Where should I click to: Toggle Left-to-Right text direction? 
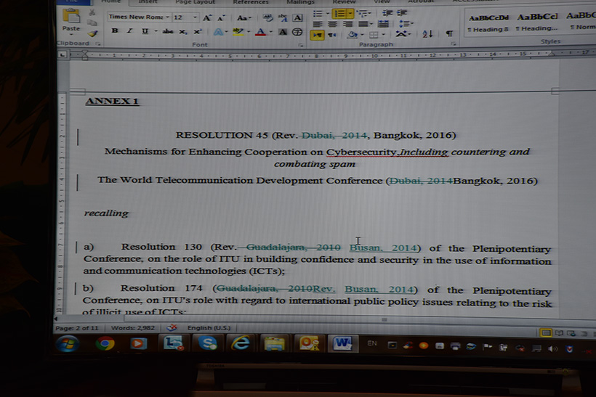tap(317, 35)
